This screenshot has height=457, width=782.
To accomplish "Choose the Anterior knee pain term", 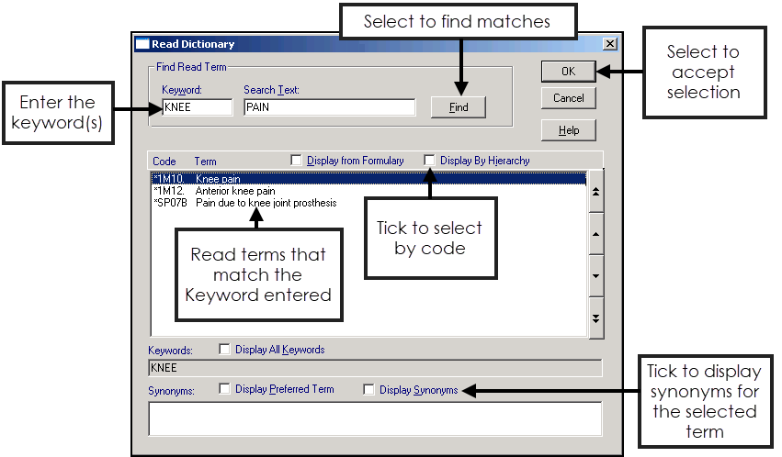I will (x=234, y=191).
